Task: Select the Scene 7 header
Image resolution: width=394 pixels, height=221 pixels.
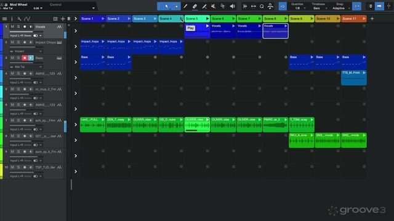Action: [249, 18]
